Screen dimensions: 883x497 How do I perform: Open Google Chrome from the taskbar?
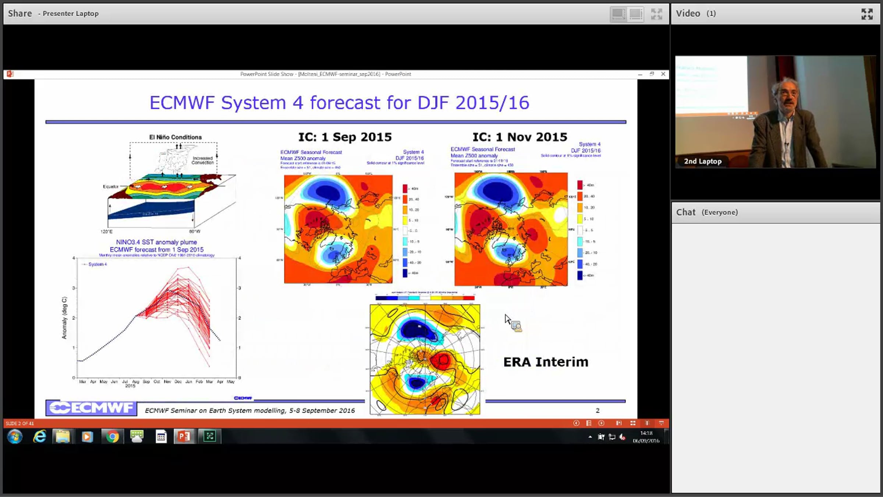tap(112, 437)
